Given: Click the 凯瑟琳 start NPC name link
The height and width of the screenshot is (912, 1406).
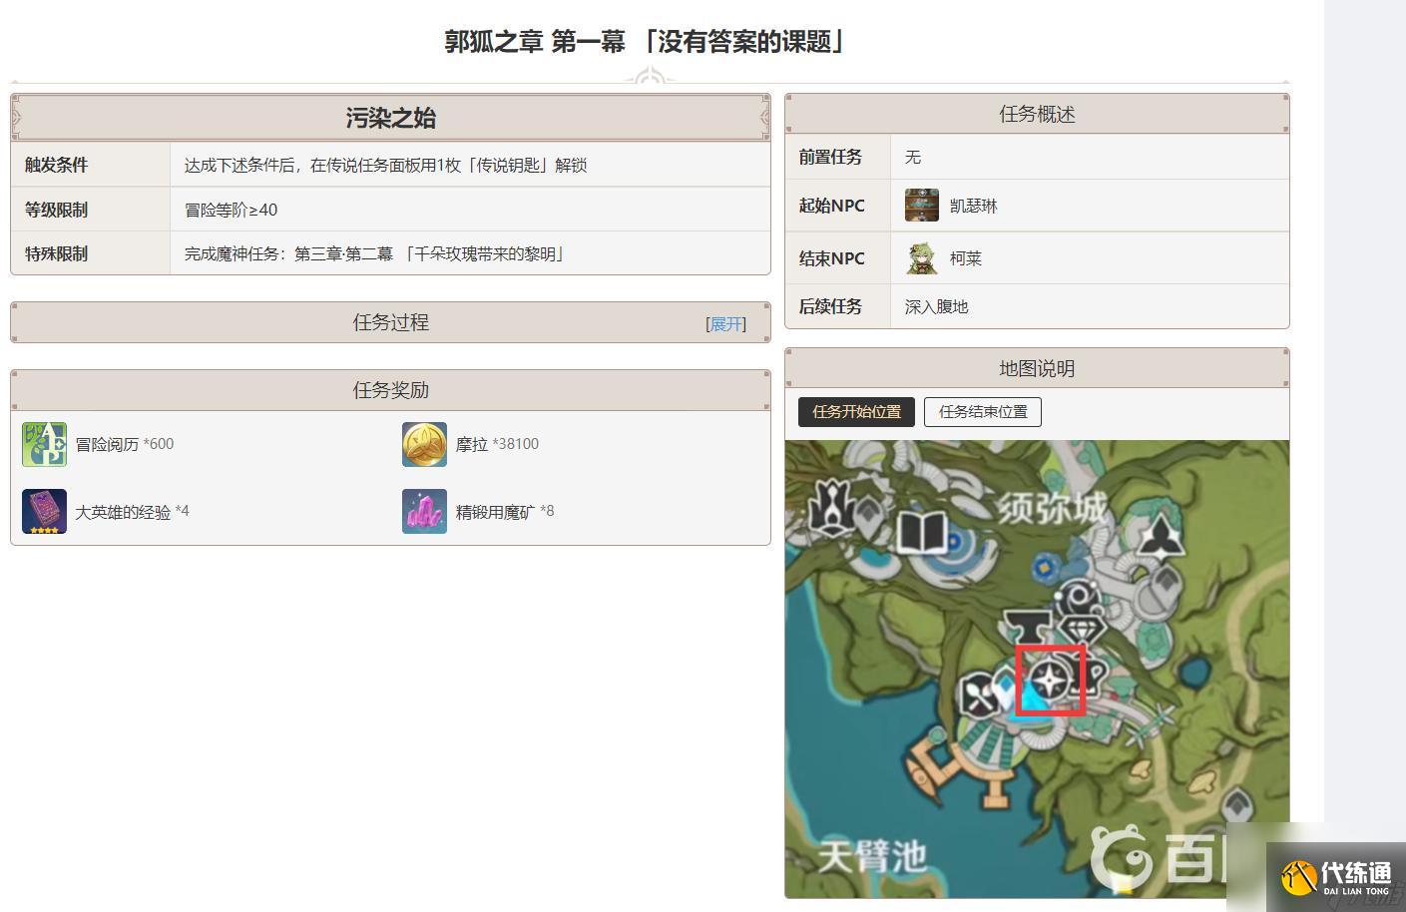Looking at the screenshot, I should (x=973, y=207).
